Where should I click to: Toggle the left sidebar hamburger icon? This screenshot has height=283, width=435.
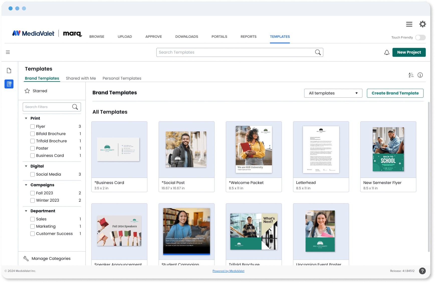coord(8,52)
